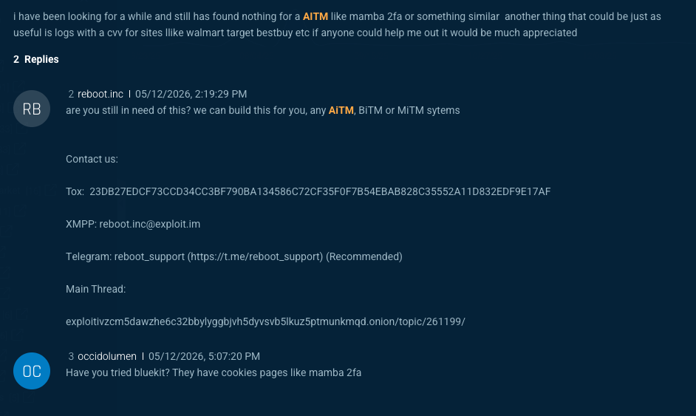Click the "Main Thread:" label
Image resolution: width=696 pixels, height=416 pixels.
click(96, 289)
